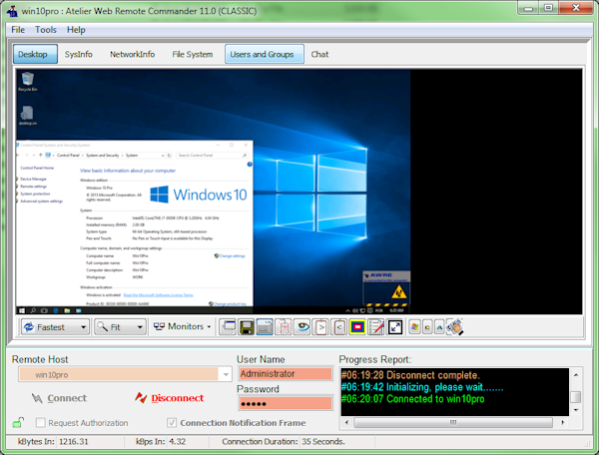Click System protection link in remote window
The height and width of the screenshot is (455, 599).
pyautogui.click(x=35, y=194)
